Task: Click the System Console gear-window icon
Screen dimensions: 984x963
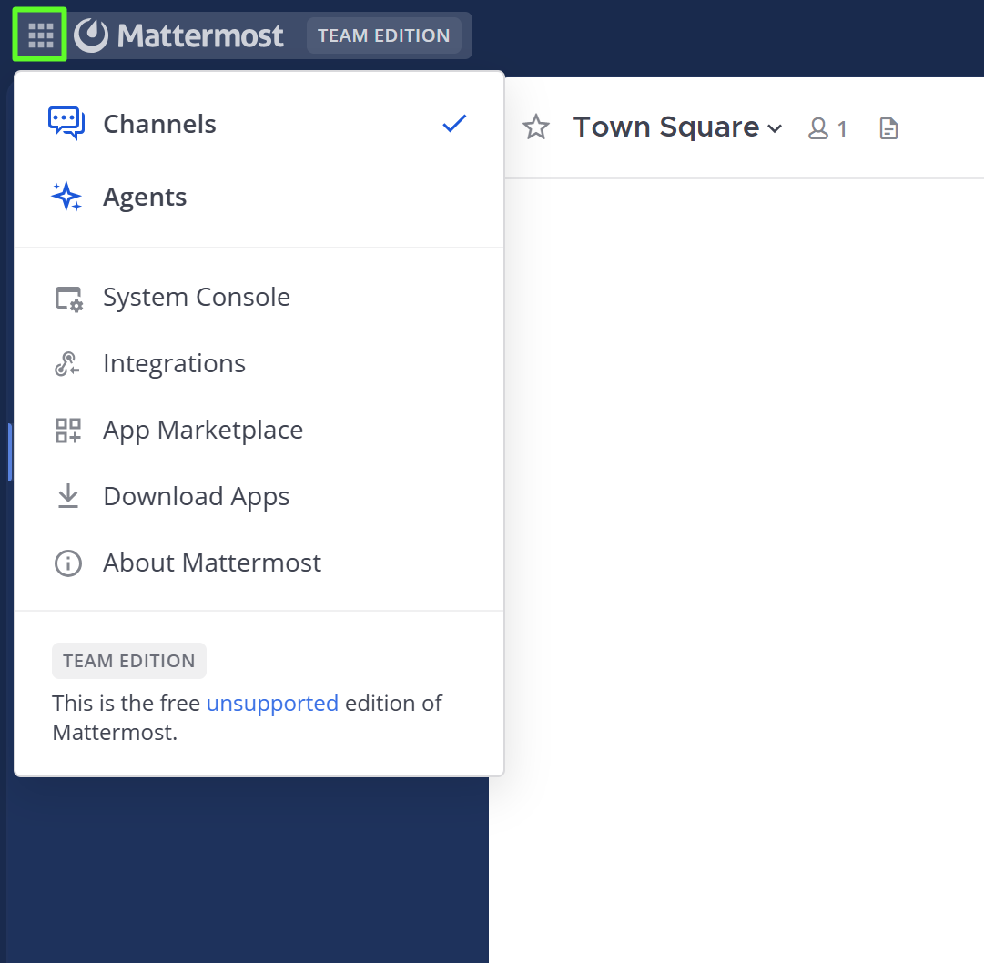Action: click(x=68, y=299)
